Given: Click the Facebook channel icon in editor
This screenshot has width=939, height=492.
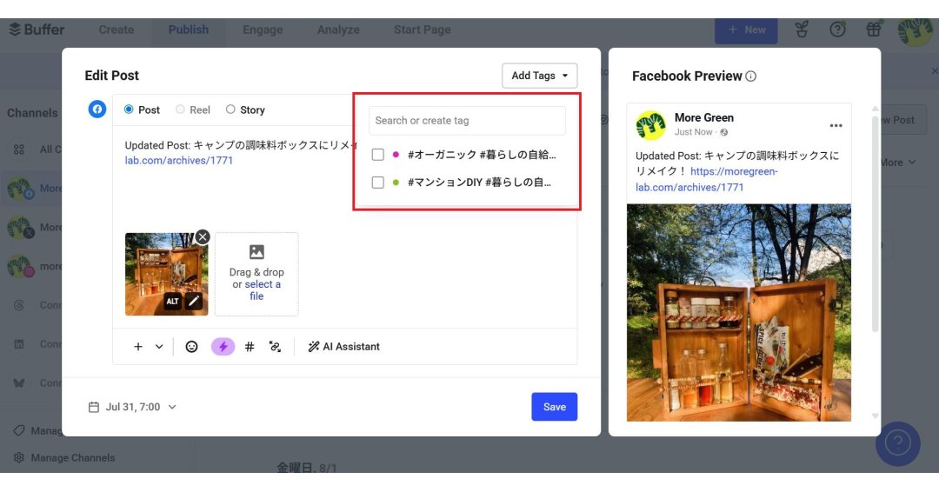Looking at the screenshot, I should [x=97, y=109].
